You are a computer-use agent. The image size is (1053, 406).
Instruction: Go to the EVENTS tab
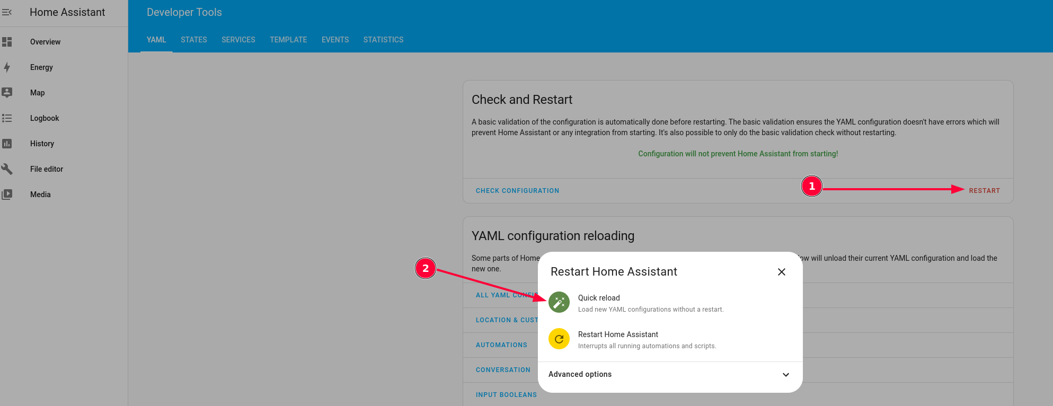tap(335, 40)
